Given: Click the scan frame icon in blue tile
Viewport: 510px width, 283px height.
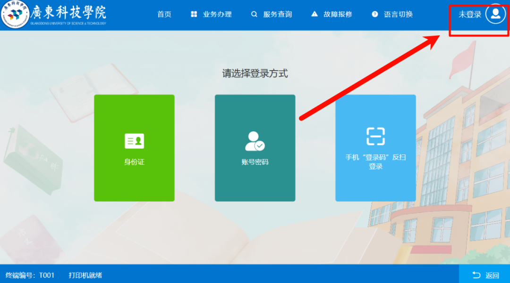Looking at the screenshot, I should [x=375, y=136].
